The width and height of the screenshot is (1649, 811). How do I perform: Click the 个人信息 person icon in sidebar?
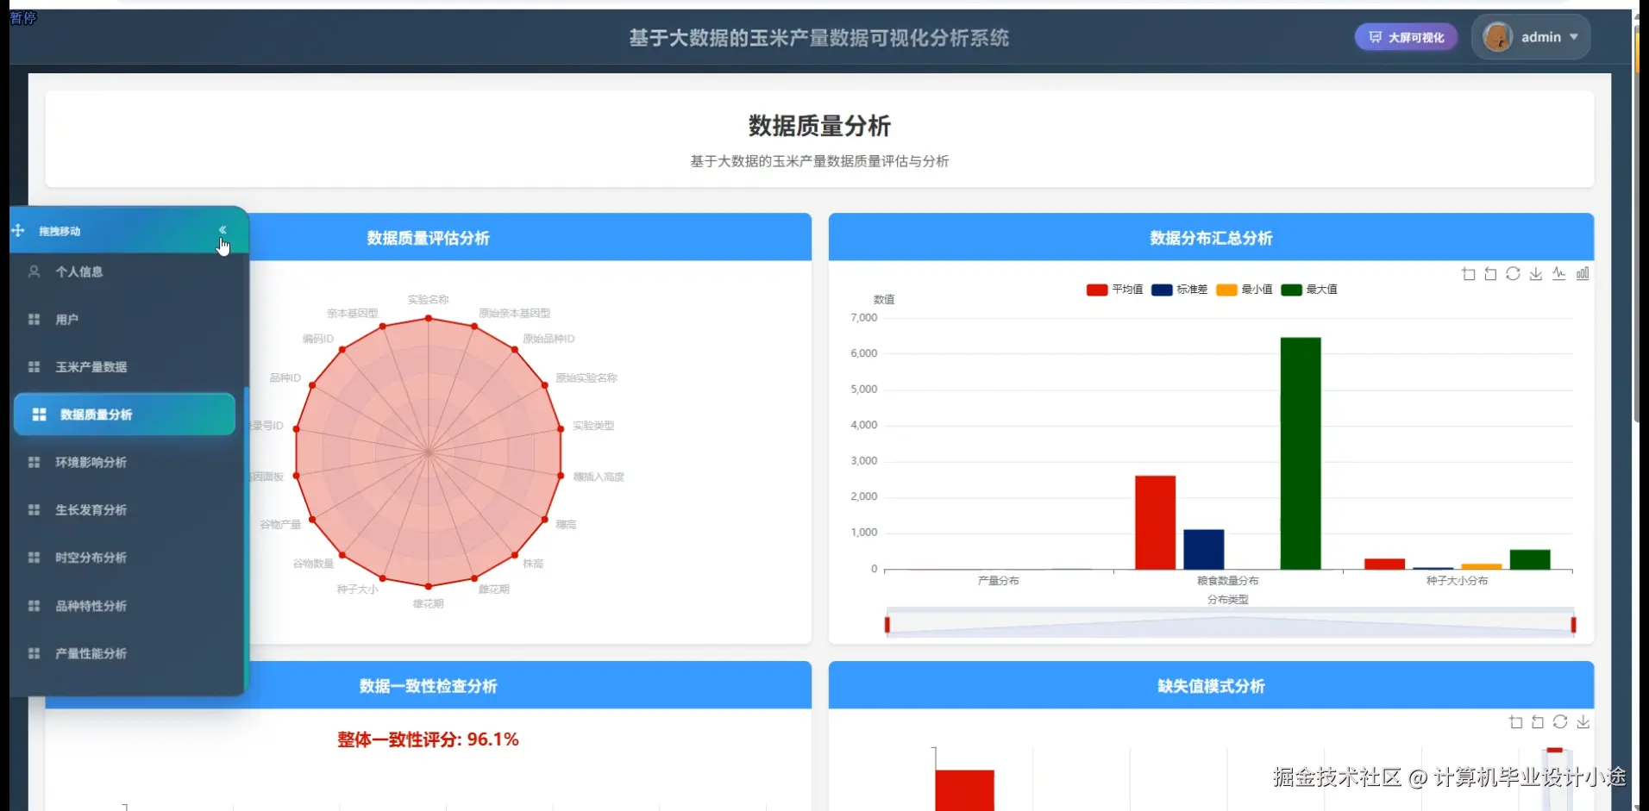[34, 271]
